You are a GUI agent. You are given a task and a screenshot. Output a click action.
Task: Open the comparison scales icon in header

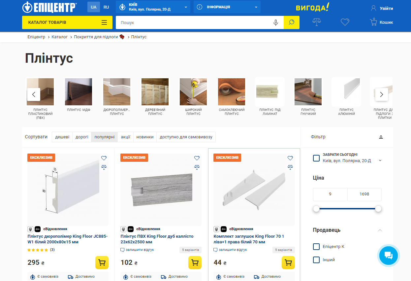317,22
